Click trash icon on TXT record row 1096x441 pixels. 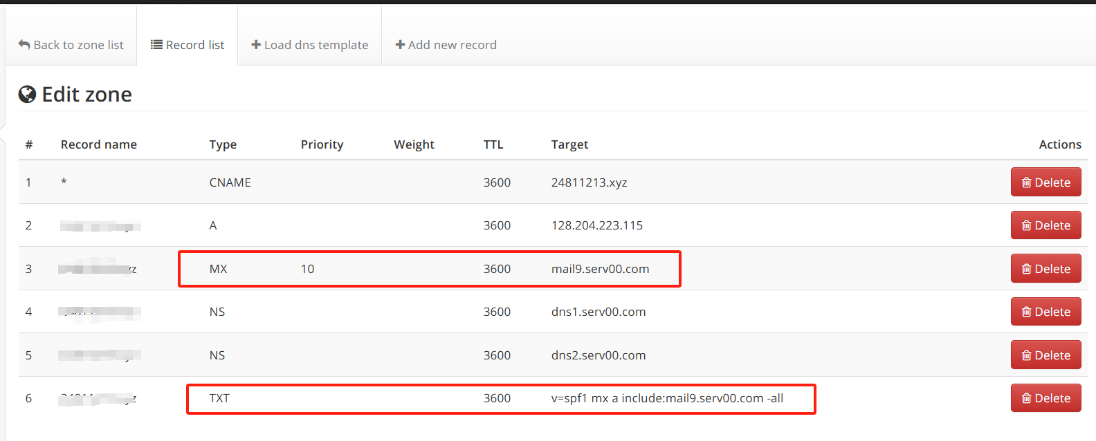[1027, 398]
